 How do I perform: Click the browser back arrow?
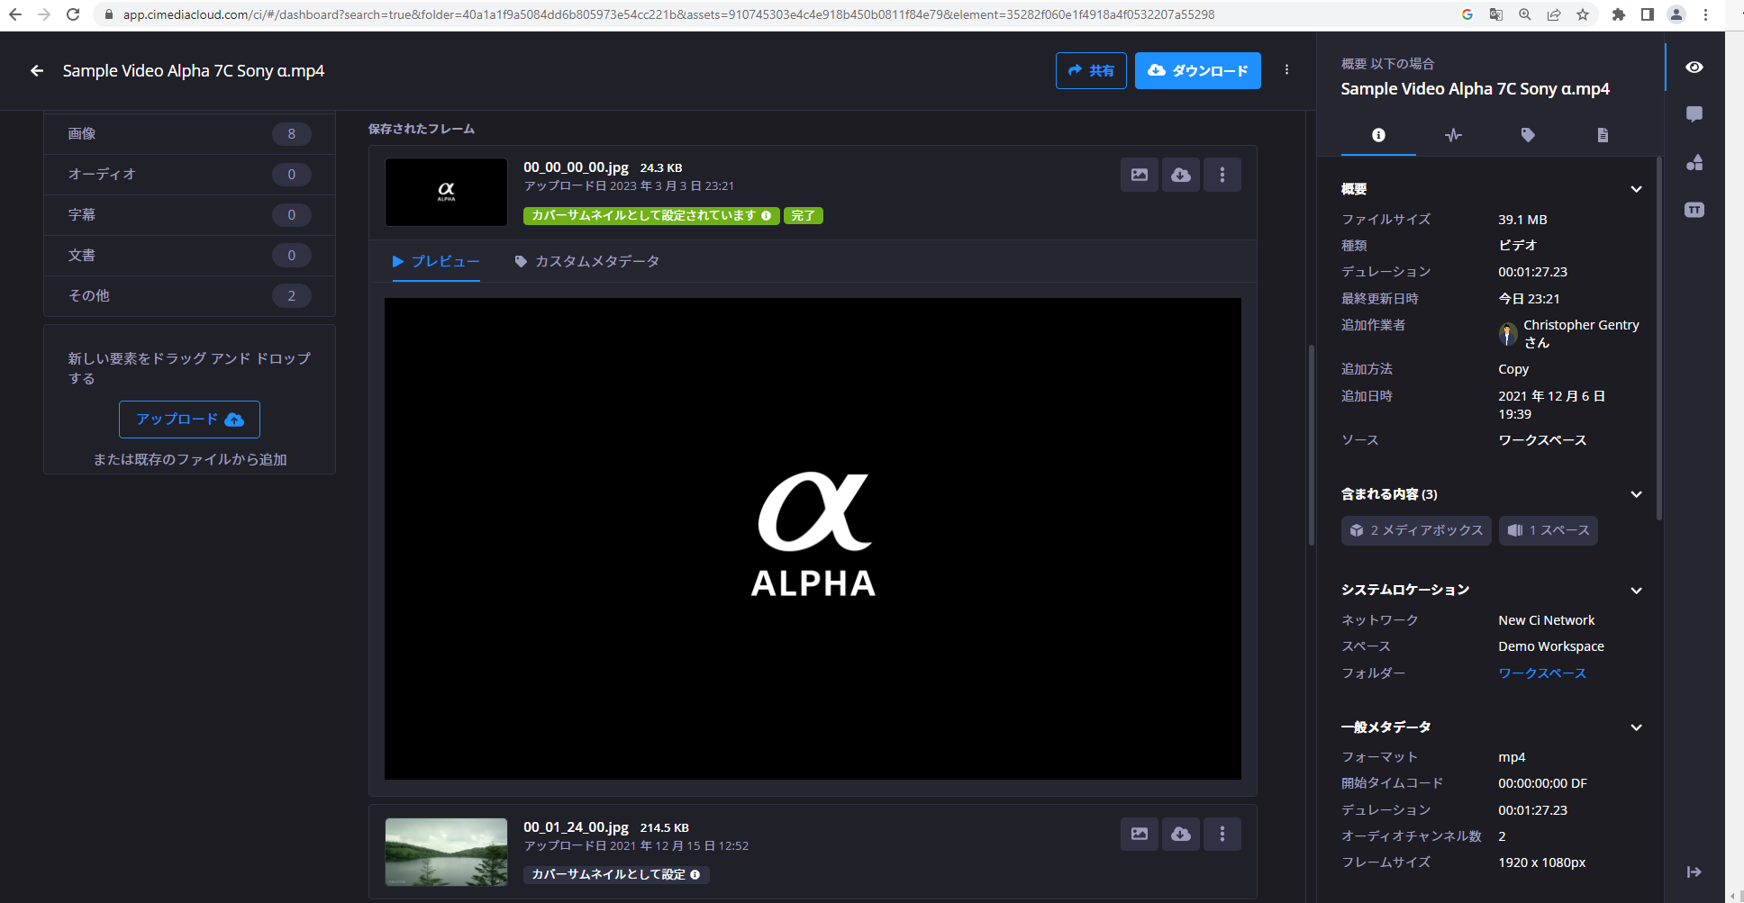coord(15,14)
